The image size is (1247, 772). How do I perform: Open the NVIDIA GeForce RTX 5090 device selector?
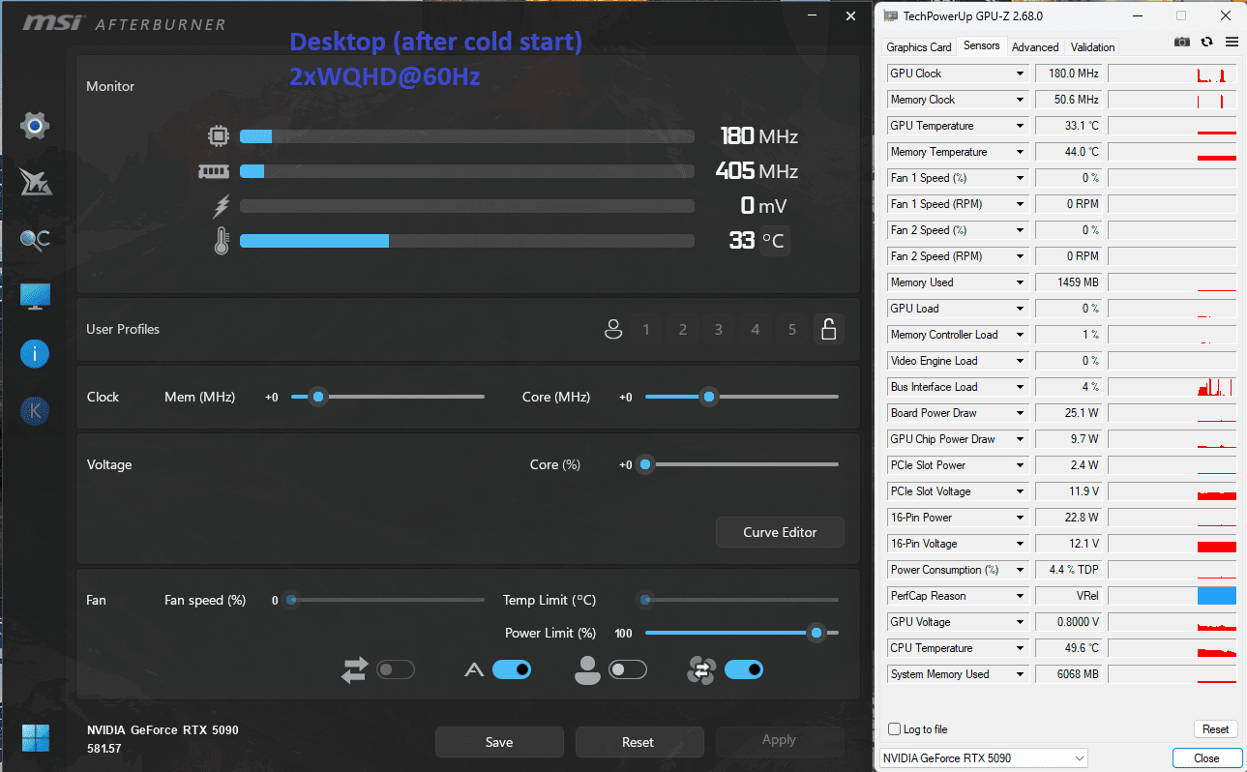coord(984,758)
